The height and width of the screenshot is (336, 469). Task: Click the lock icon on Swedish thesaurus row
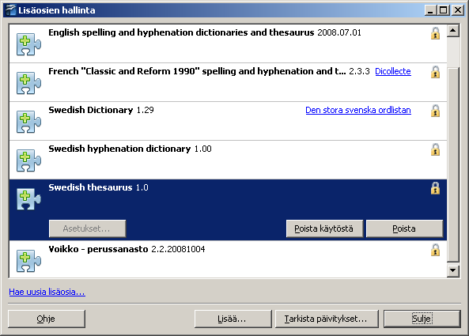click(435, 188)
